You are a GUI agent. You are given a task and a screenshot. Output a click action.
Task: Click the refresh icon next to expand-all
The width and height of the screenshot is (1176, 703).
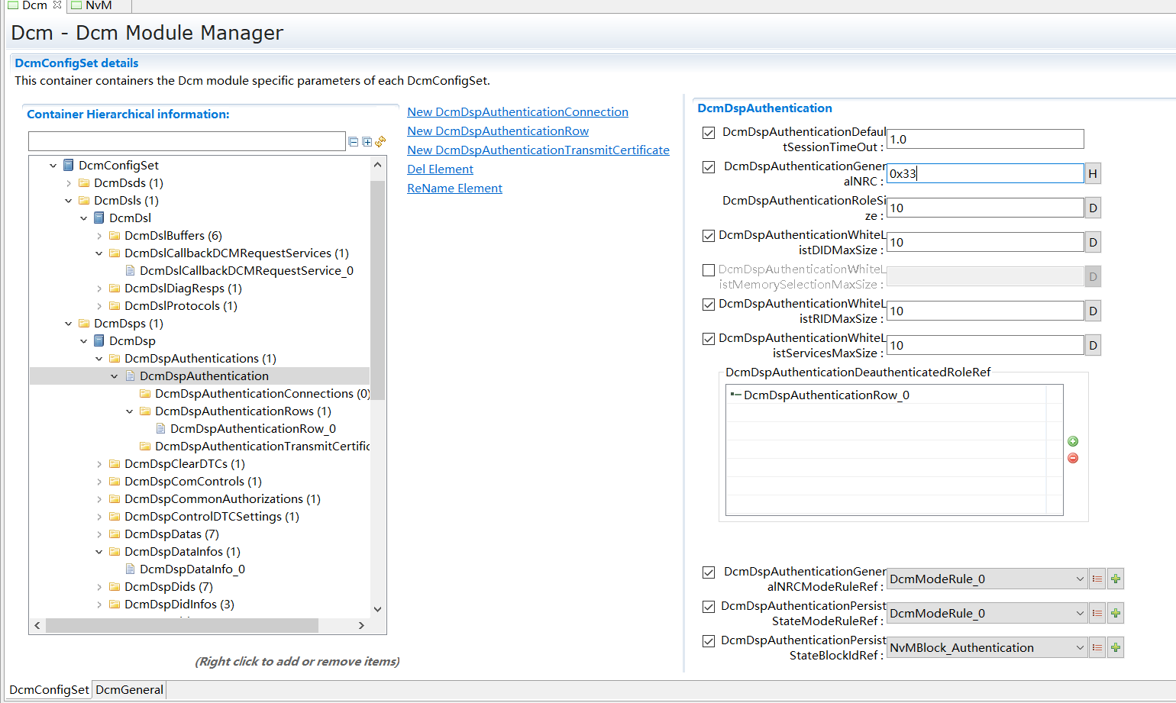pos(380,140)
